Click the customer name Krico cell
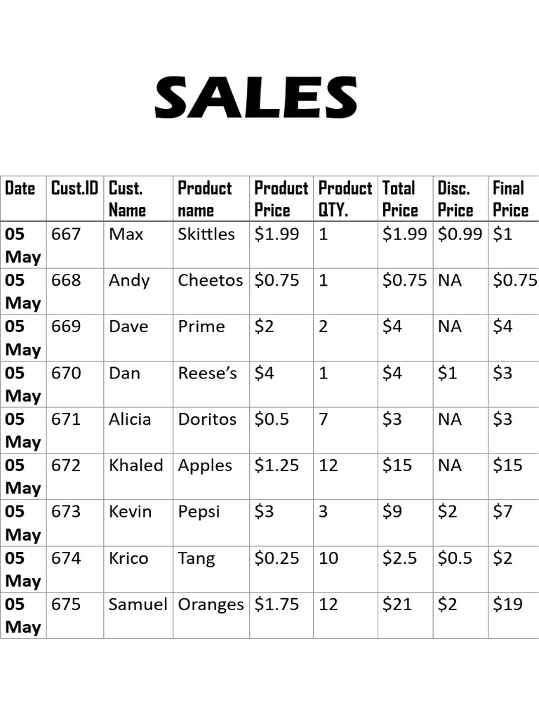 [x=128, y=558]
